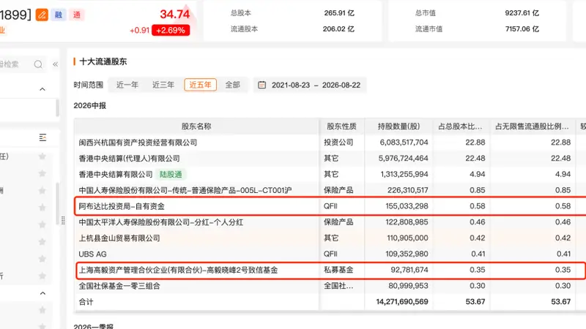
Task: Click the 总市值 9237.61 亿 value
Action: tap(522, 13)
